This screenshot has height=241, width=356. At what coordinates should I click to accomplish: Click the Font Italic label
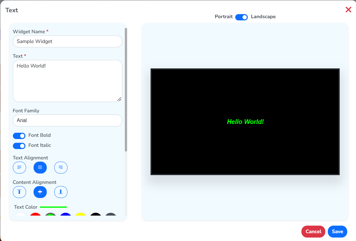pyautogui.click(x=40, y=145)
